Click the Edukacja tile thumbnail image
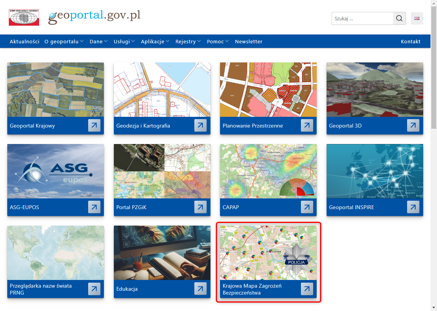This screenshot has height=311, width=437. click(x=162, y=253)
